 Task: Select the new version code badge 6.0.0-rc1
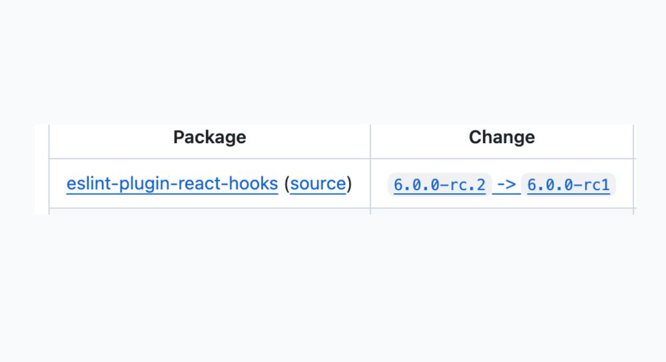tap(568, 184)
